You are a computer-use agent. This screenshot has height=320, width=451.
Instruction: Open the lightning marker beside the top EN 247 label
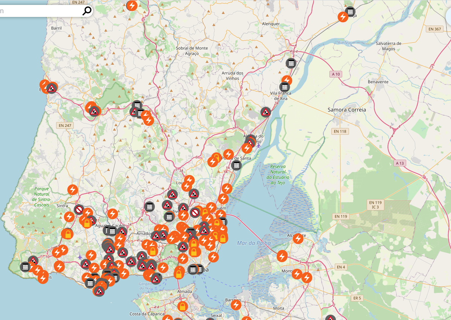[x=132, y=6]
